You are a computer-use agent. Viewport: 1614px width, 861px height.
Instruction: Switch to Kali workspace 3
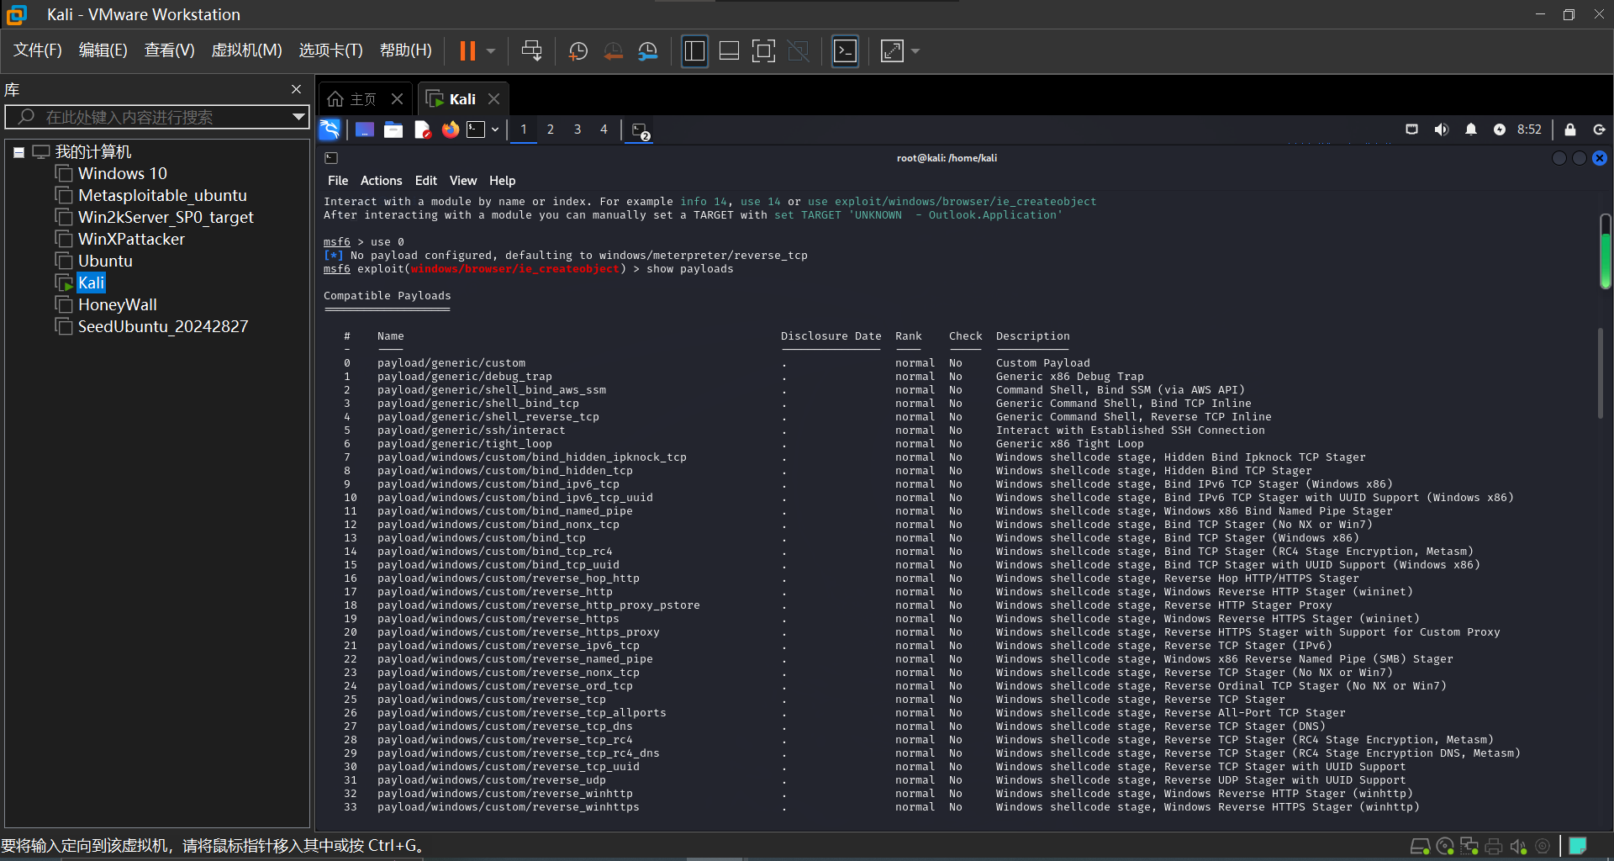tap(577, 129)
